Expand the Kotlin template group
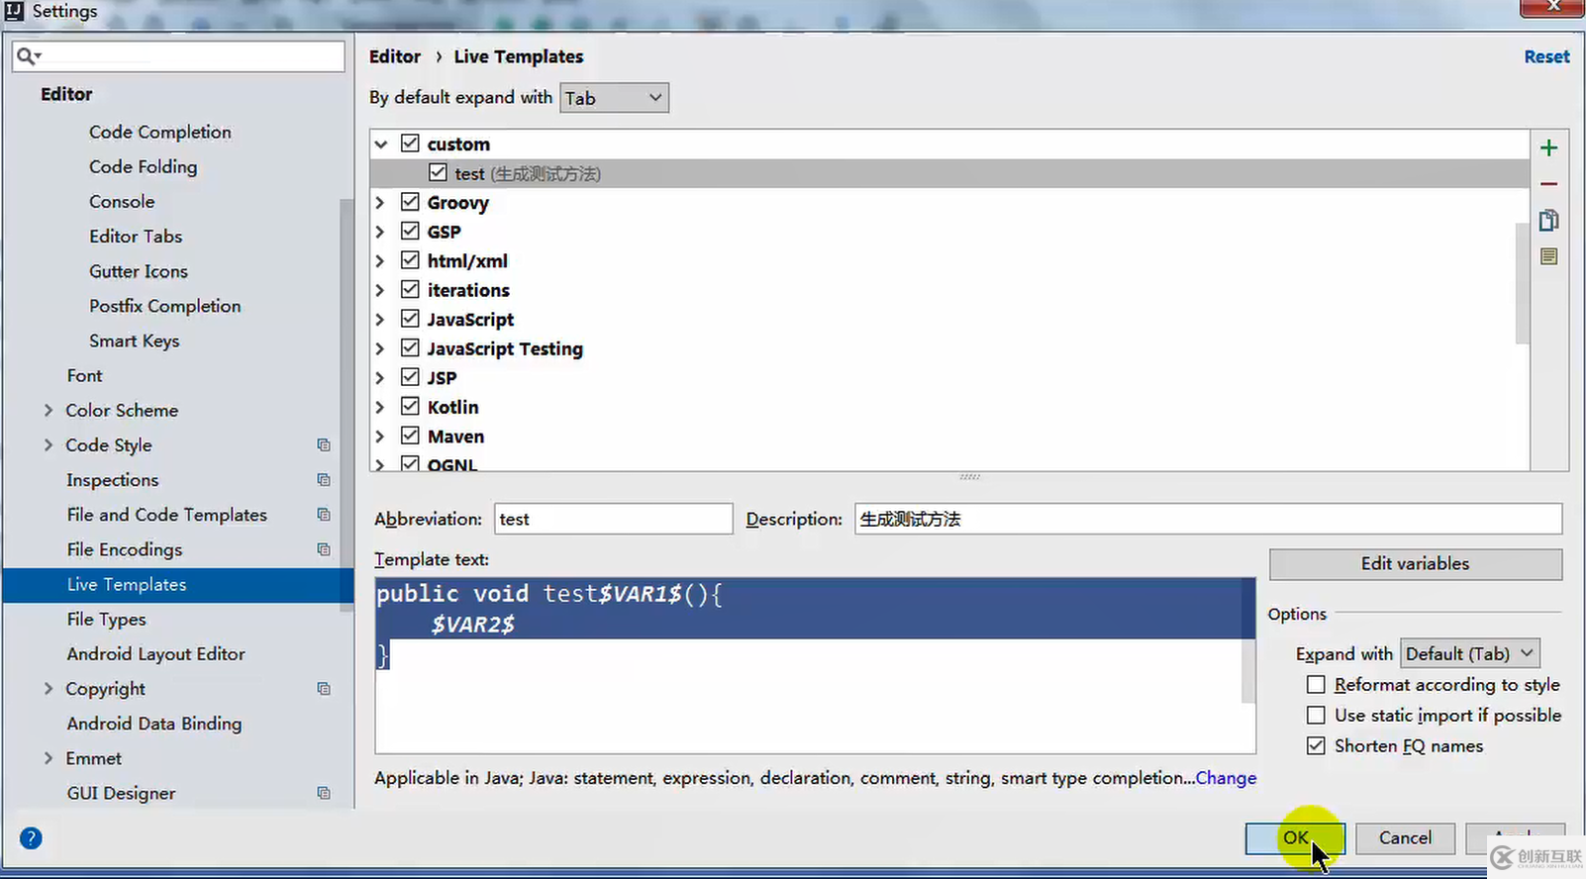The width and height of the screenshot is (1586, 879). click(380, 407)
